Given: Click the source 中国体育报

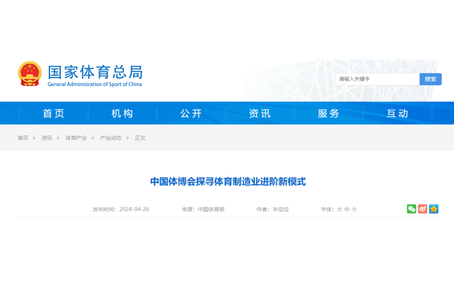Looking at the screenshot, I should (x=211, y=209).
